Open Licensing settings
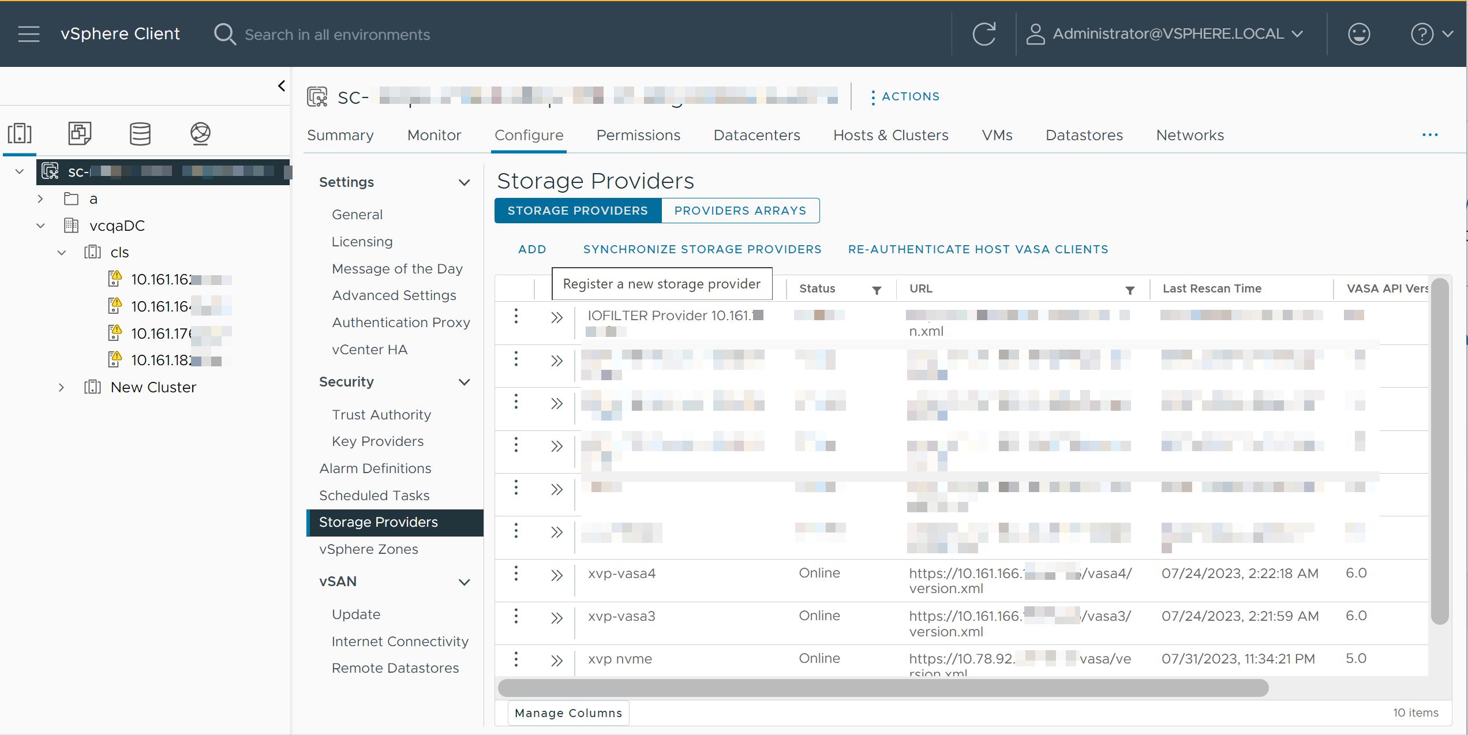Screen dimensions: 1468x735 [x=362, y=242]
